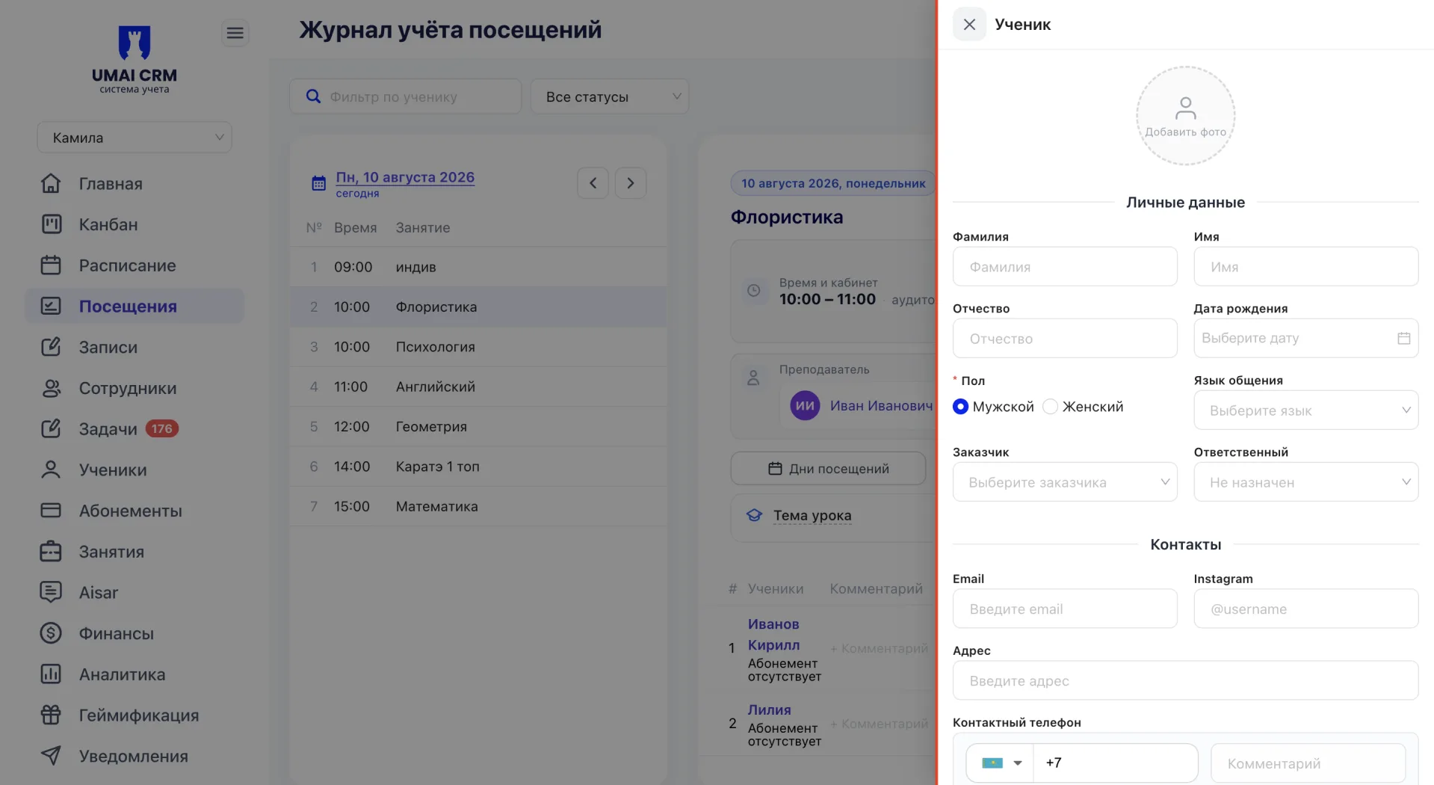Viewport: 1434px width, 785px height.
Task: Click the Задачи pencil icon
Action: (x=51, y=428)
